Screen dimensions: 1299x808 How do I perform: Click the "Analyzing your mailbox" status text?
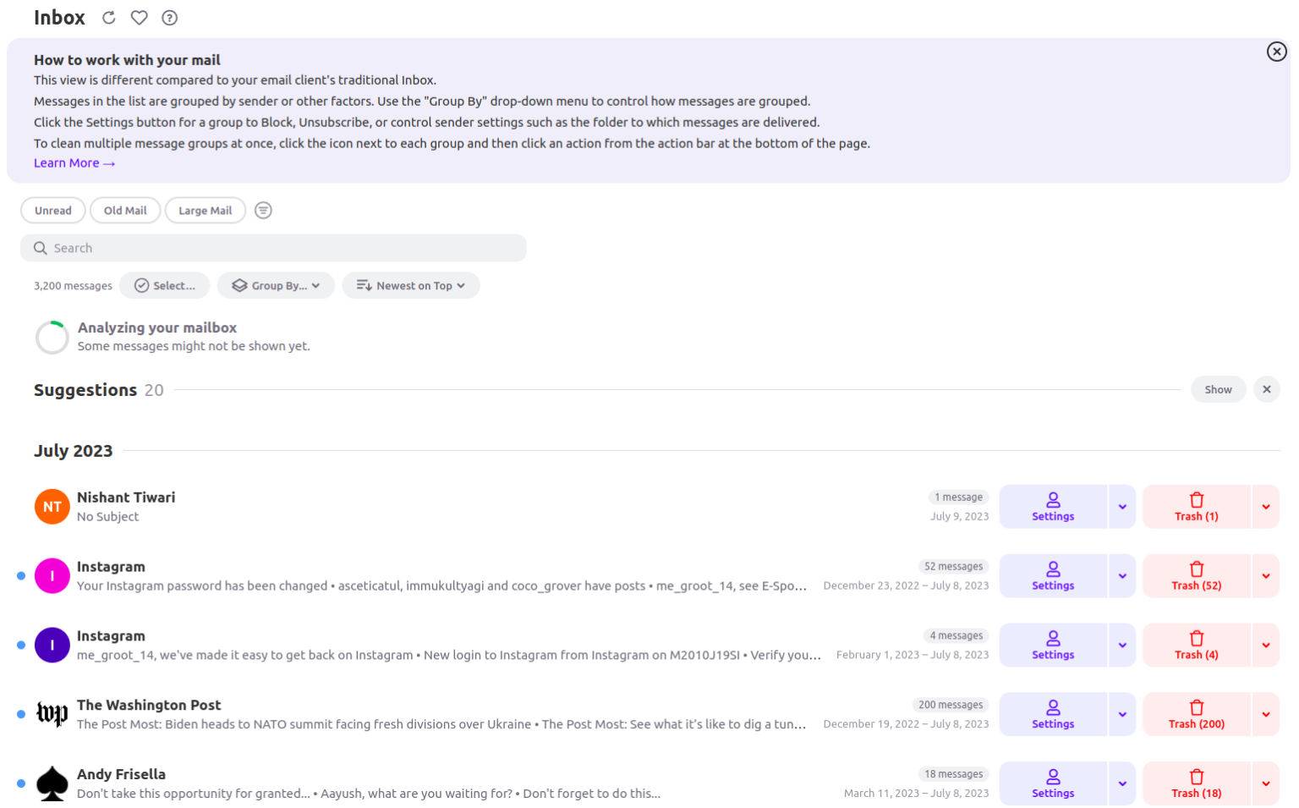tap(157, 327)
